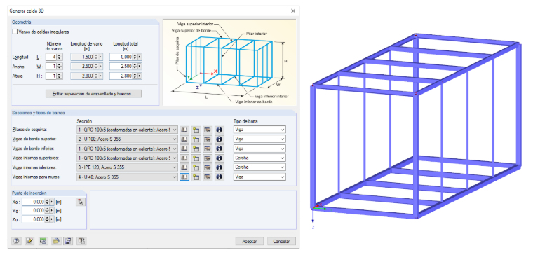Click the Longitud number of vanos stepper
The height and width of the screenshot is (255, 533).
(60, 57)
